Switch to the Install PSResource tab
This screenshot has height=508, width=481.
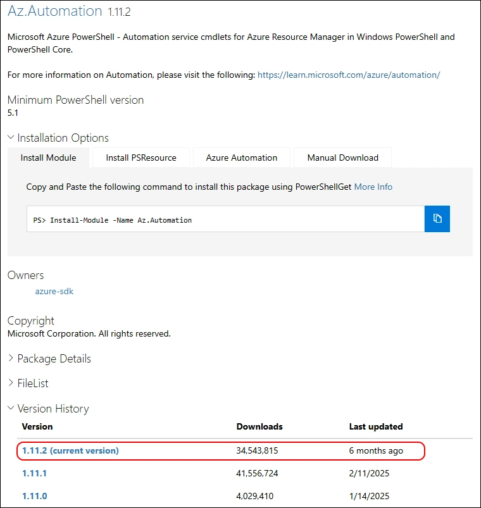[x=141, y=158]
